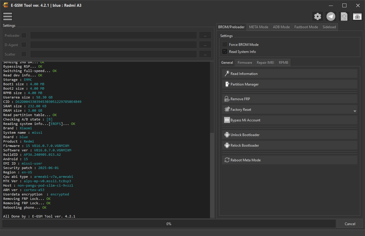Take a screenshot with camera icon
Image resolution: width=365 pixels, height=236 pixels.
pos(357,16)
